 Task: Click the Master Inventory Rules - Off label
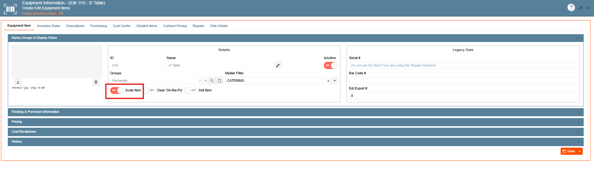pyautogui.click(x=42, y=13)
